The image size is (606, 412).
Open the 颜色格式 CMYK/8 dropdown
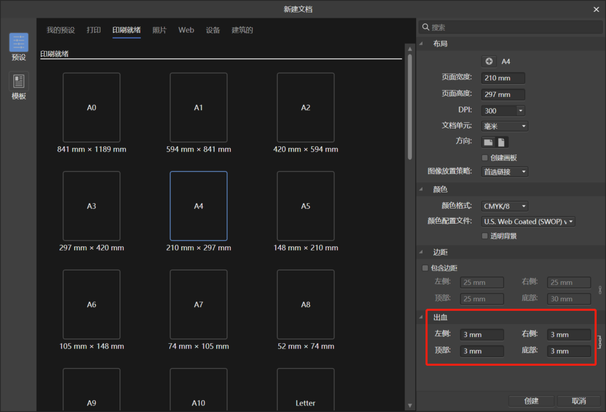505,206
